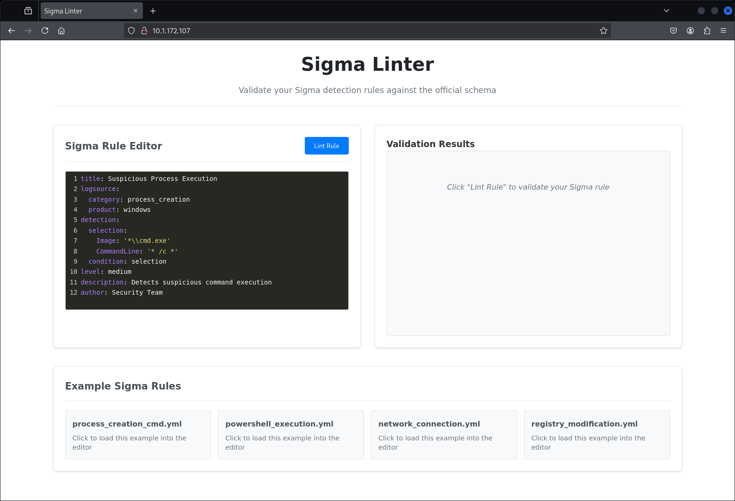Open the extensions puzzle icon

707,31
